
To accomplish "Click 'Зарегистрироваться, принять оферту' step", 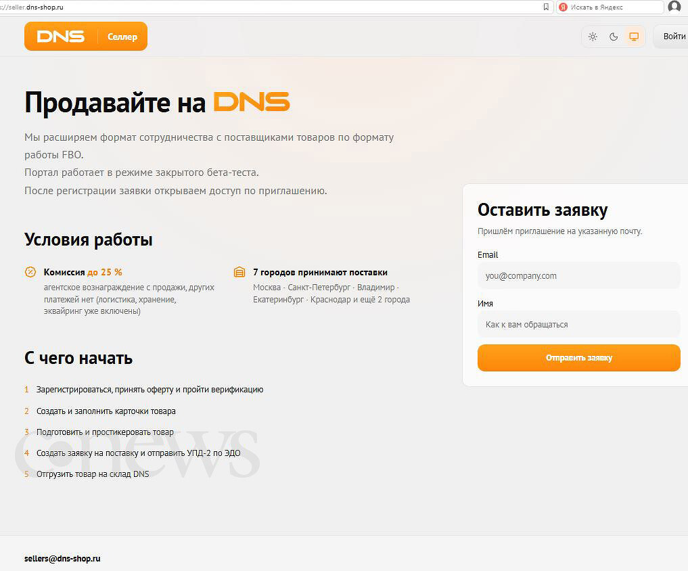I will [150, 389].
